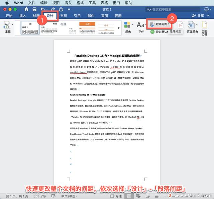Undo the last action
This screenshot has height=199, width=214.
click(x=43, y=9)
